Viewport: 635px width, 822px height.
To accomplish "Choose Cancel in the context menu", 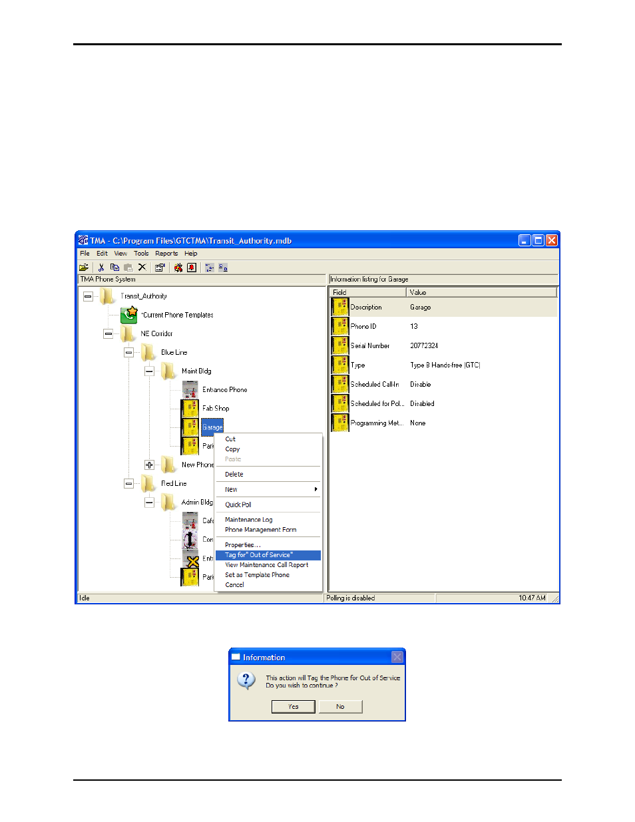I will tap(234, 585).
